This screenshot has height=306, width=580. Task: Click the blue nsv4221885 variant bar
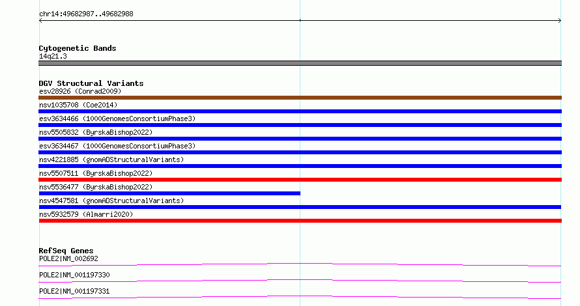[x=300, y=166]
